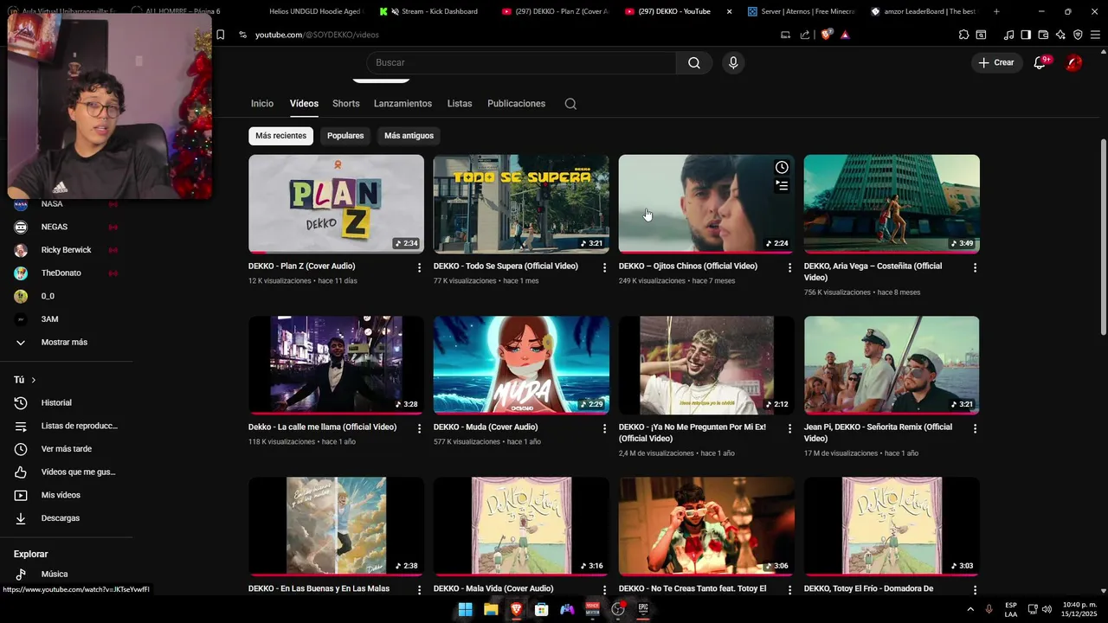Open volume control in system tray
Image resolution: width=1108 pixels, height=623 pixels.
point(1047,609)
